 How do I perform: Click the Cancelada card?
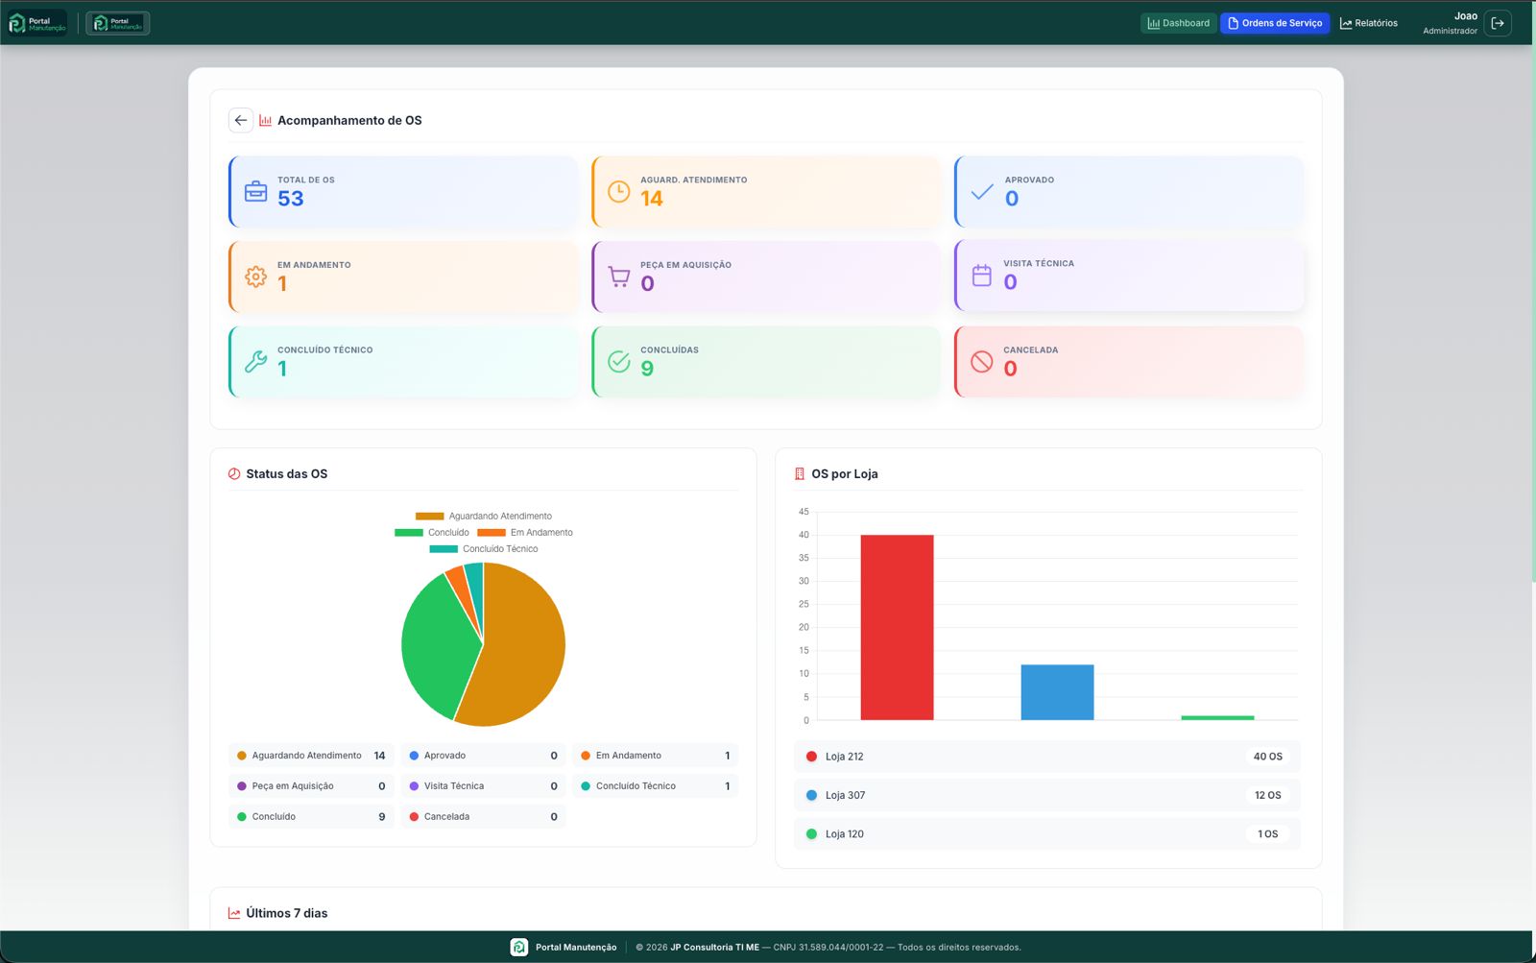click(x=1129, y=361)
